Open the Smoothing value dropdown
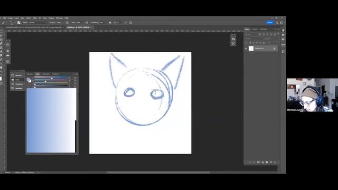The height and width of the screenshot is (190, 338). (x=102, y=23)
